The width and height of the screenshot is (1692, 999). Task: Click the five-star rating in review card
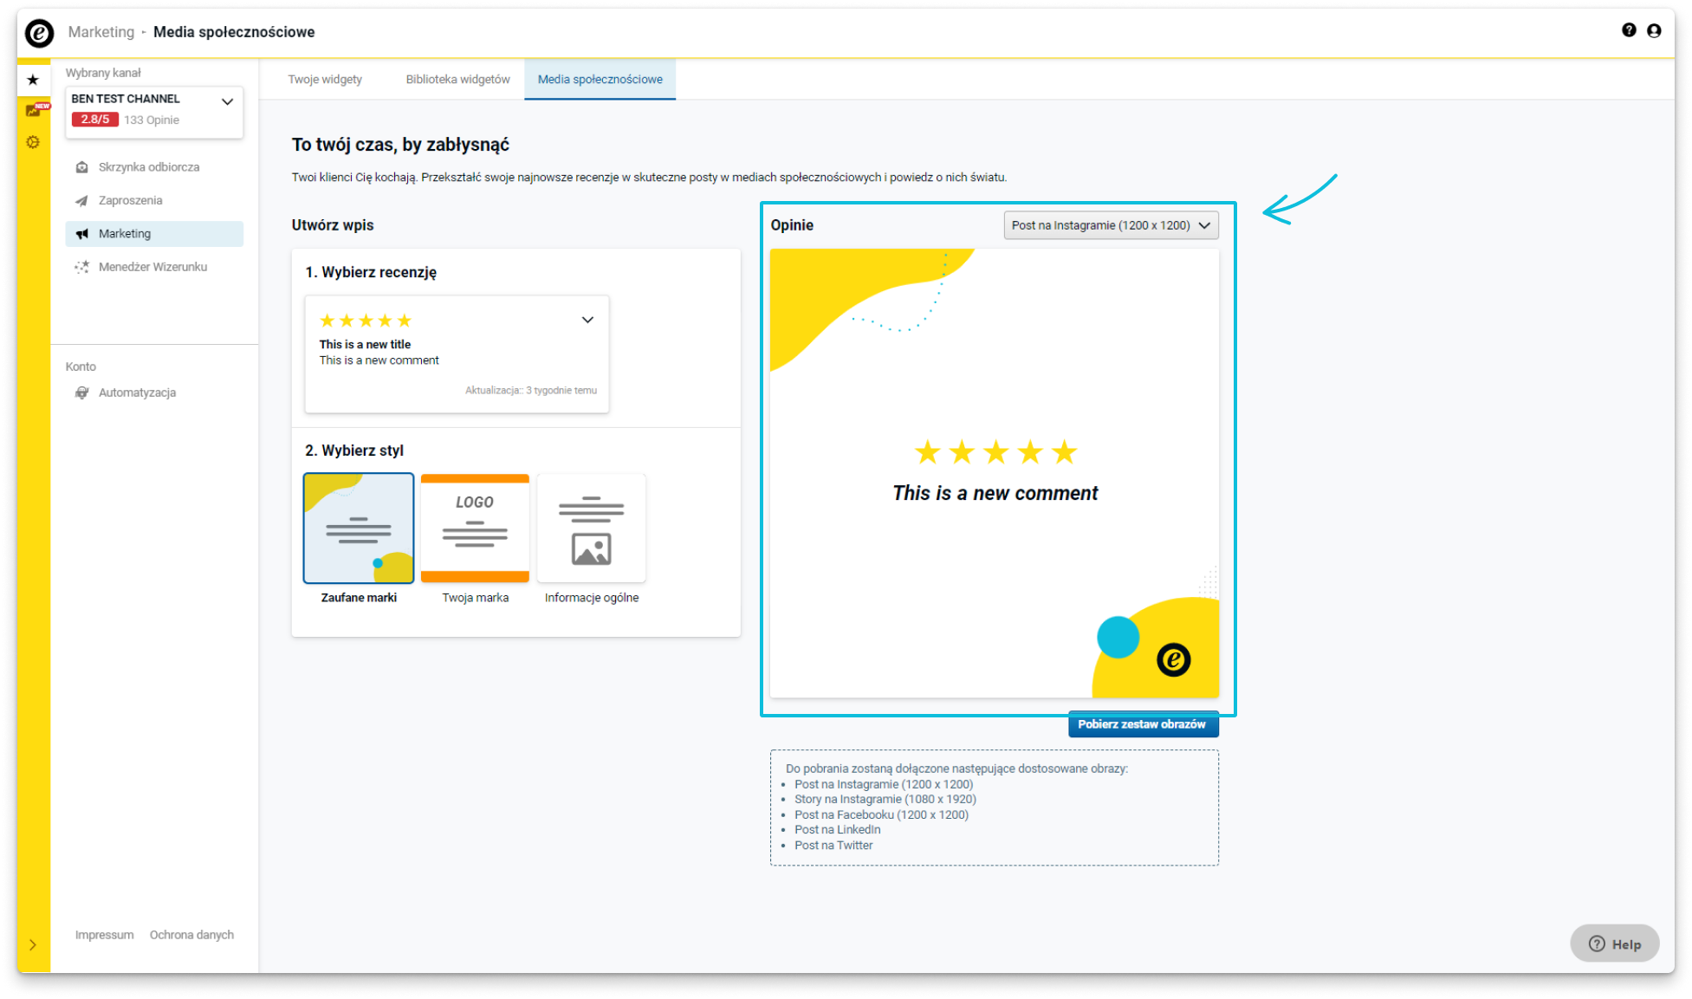pyautogui.click(x=366, y=321)
